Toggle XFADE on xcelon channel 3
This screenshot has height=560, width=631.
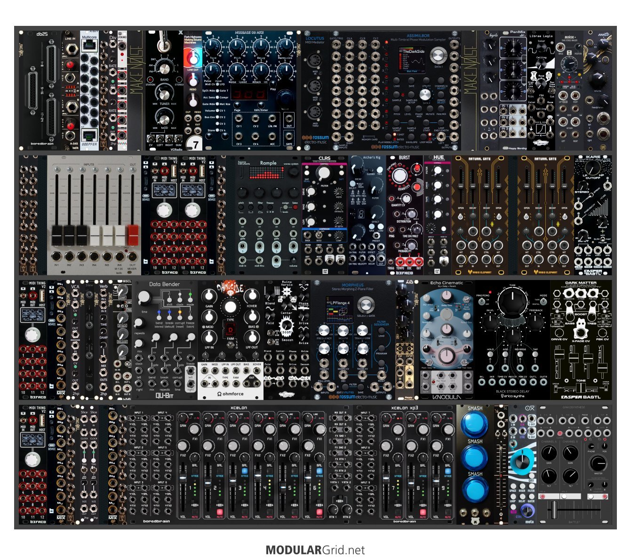pyautogui.click(x=245, y=471)
